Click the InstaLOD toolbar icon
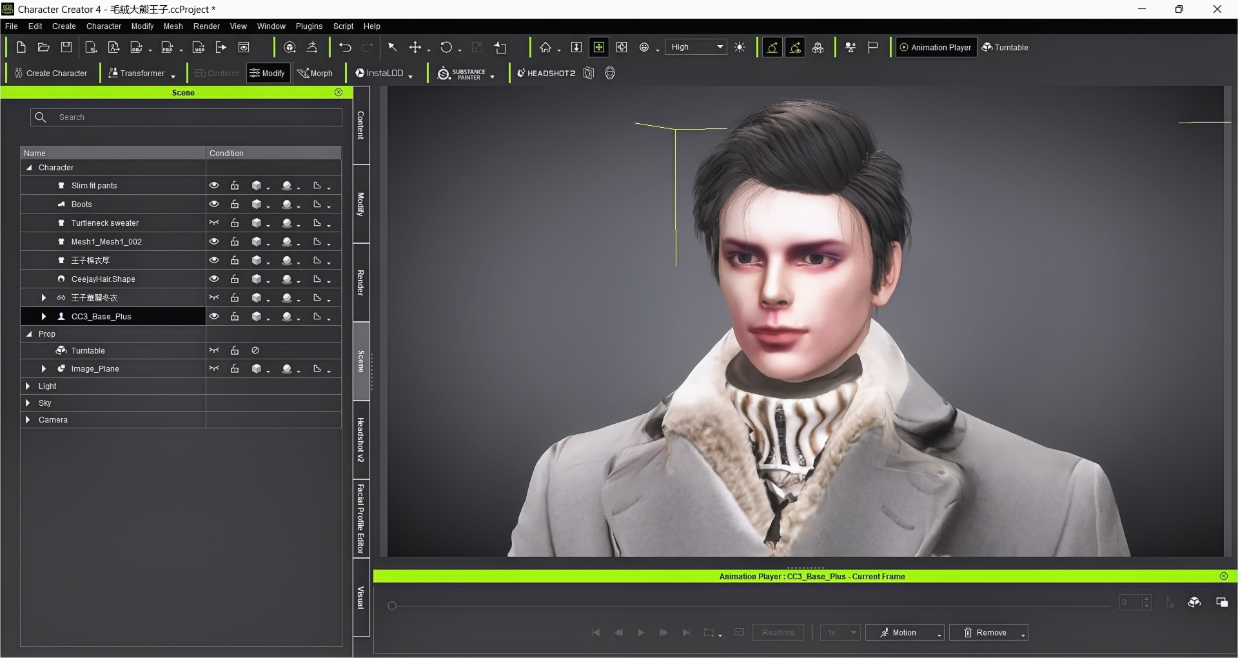This screenshot has width=1238, height=658. click(379, 74)
